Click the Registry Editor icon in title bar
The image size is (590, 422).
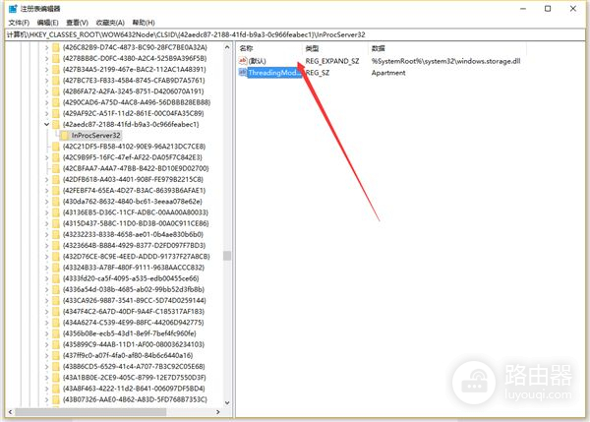[x=13, y=8]
